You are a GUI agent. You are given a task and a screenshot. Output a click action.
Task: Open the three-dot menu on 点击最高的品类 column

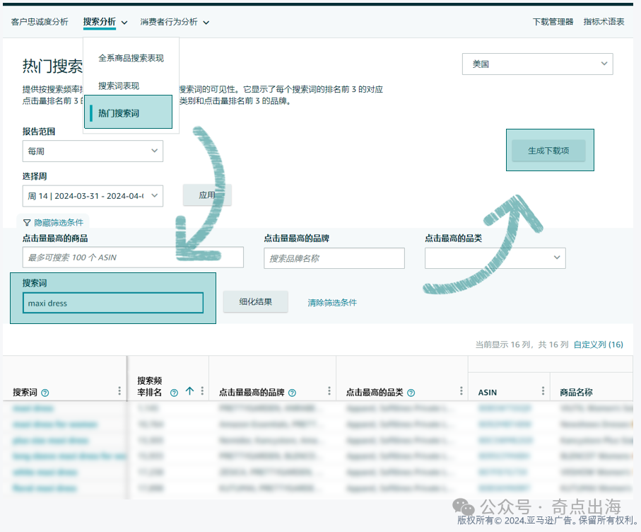pos(460,391)
